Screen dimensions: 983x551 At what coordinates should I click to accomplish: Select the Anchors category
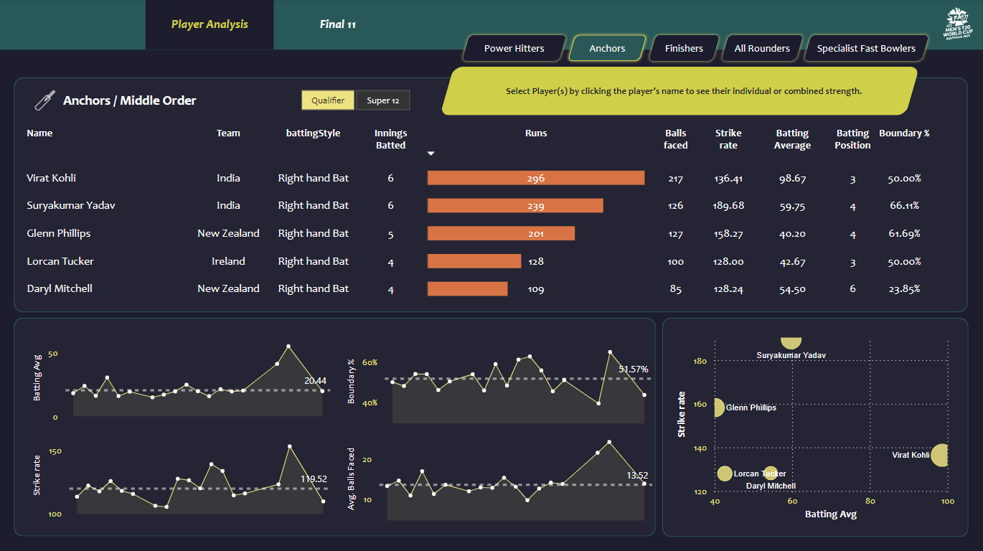click(606, 48)
